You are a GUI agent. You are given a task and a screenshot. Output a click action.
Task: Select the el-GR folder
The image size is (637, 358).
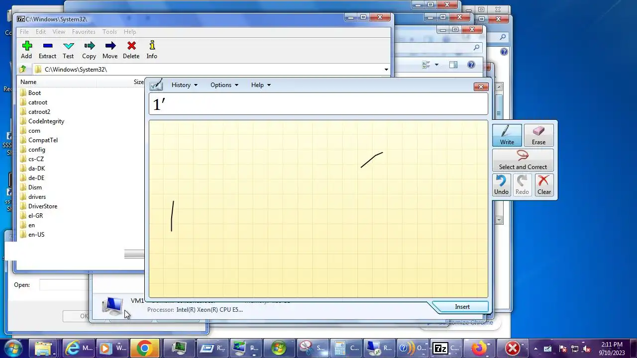click(35, 216)
